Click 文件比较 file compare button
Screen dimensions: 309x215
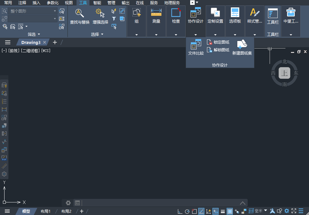(196, 47)
